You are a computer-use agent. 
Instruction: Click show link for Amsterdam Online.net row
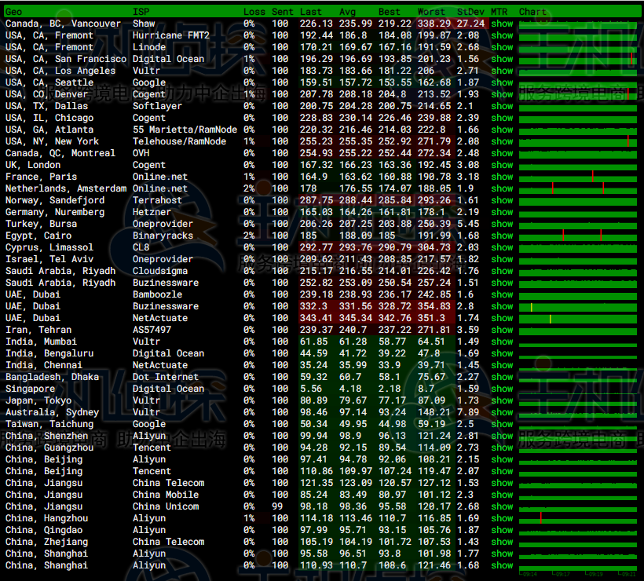click(x=502, y=188)
